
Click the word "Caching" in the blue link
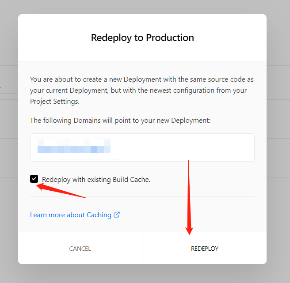pyautogui.click(x=99, y=215)
